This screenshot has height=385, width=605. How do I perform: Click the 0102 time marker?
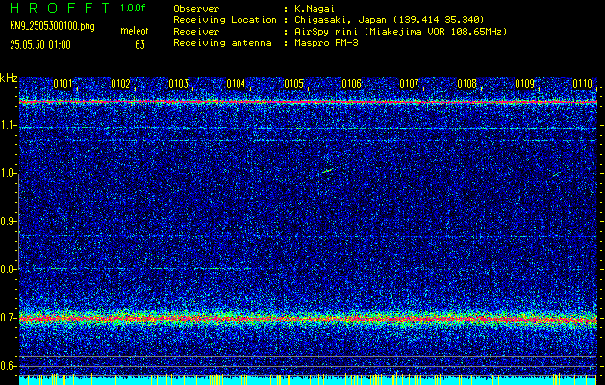click(120, 84)
